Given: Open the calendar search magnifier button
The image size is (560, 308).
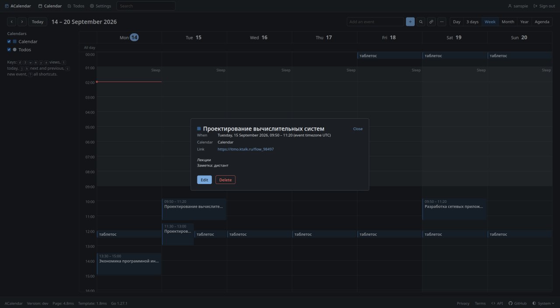Looking at the screenshot, I should click(x=421, y=22).
